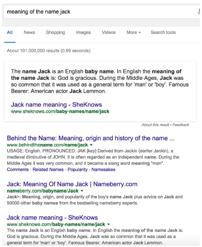Open the Behind the Name result title

pyautogui.click(x=91, y=138)
